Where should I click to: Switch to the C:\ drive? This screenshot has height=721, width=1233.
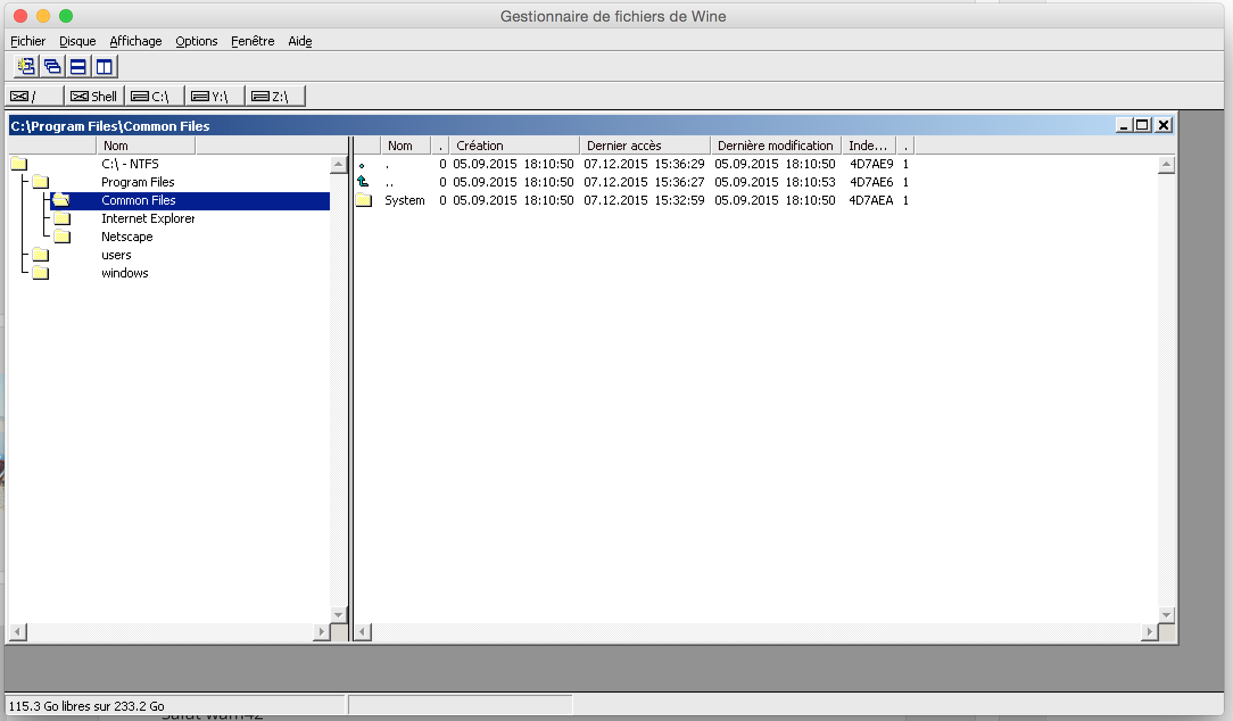tap(154, 96)
